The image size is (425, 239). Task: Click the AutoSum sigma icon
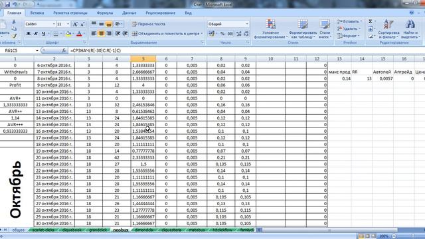pos(371,21)
